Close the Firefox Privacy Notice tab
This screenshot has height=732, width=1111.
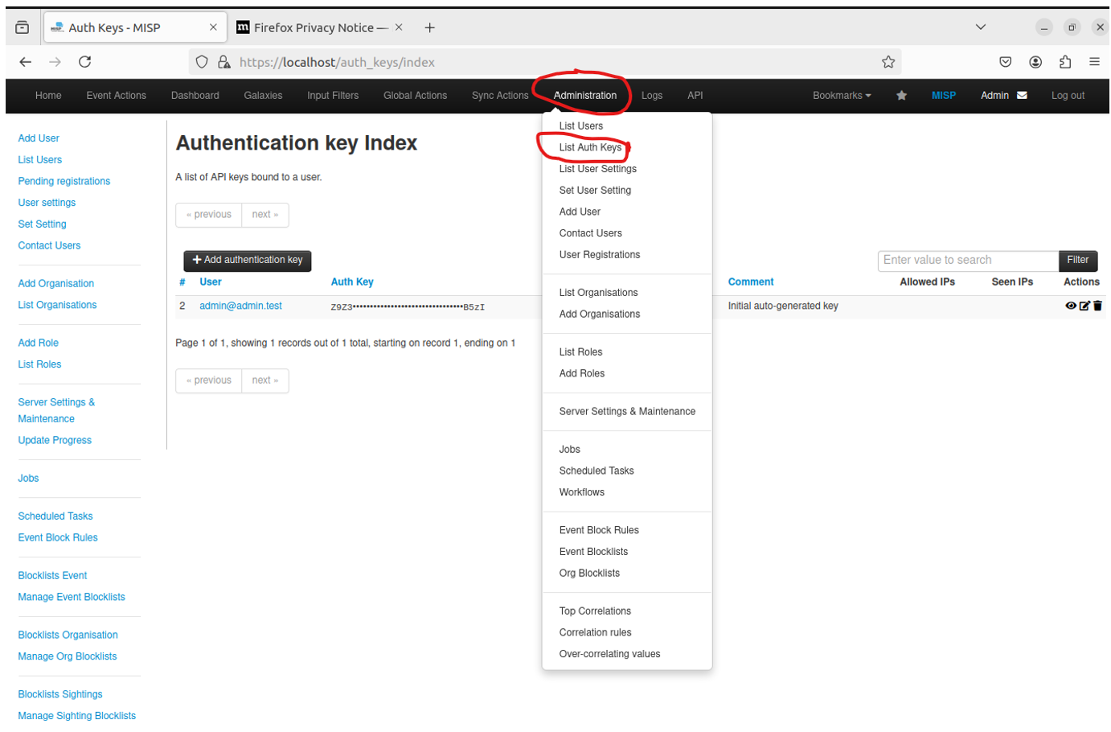(x=399, y=27)
